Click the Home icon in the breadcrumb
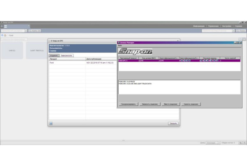The width and height of the screenshot is (247, 166). coord(6,35)
